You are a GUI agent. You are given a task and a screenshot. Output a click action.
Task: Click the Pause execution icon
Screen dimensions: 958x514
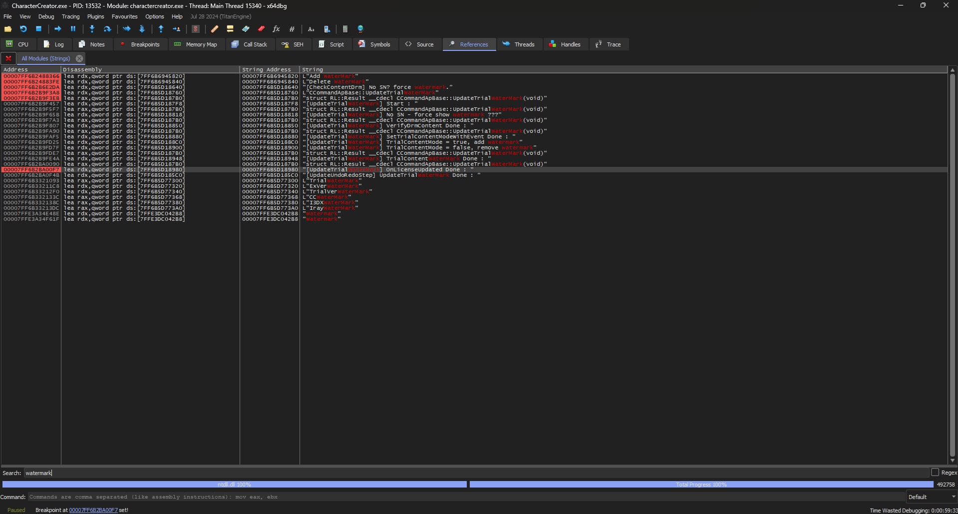pyautogui.click(x=73, y=29)
